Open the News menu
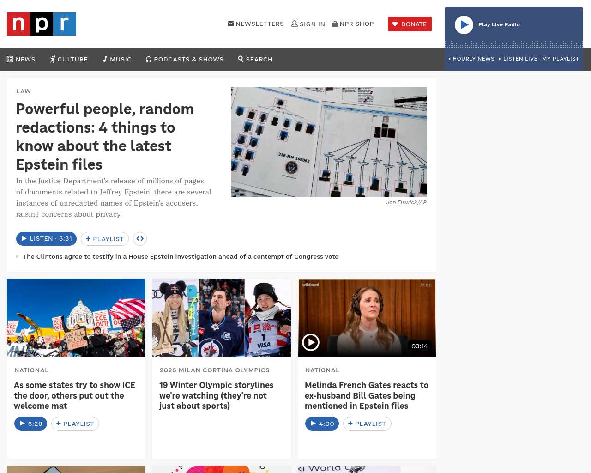 tap(21, 59)
